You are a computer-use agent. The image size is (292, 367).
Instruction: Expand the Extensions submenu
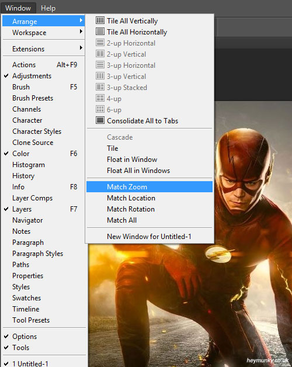44,49
